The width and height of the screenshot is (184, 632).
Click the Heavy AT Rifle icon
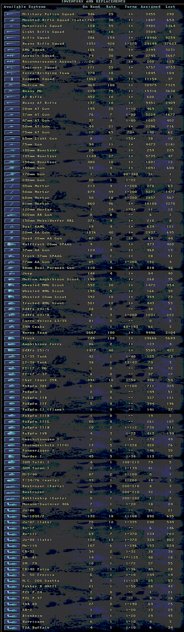point(12,103)
